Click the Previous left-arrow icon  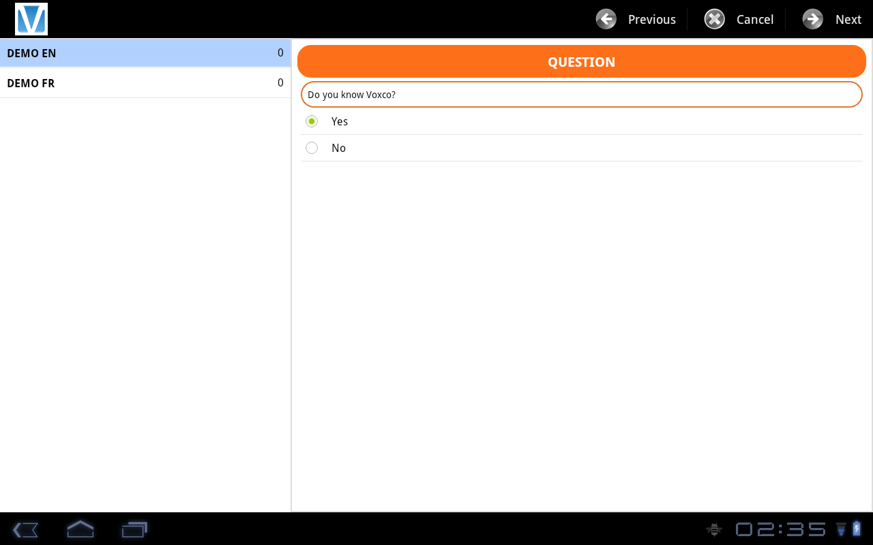(x=606, y=19)
